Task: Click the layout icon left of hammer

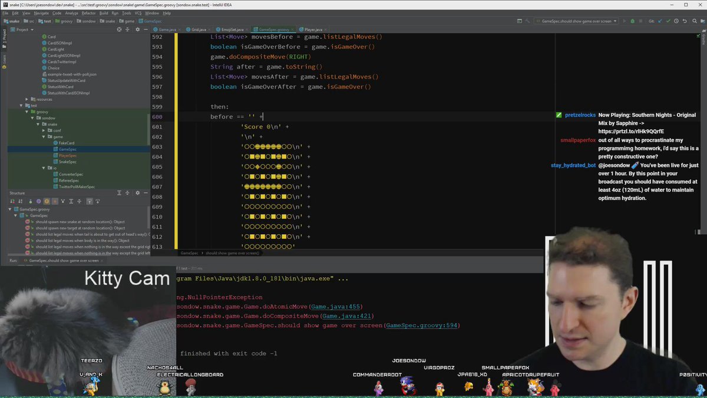Action: (x=520, y=21)
